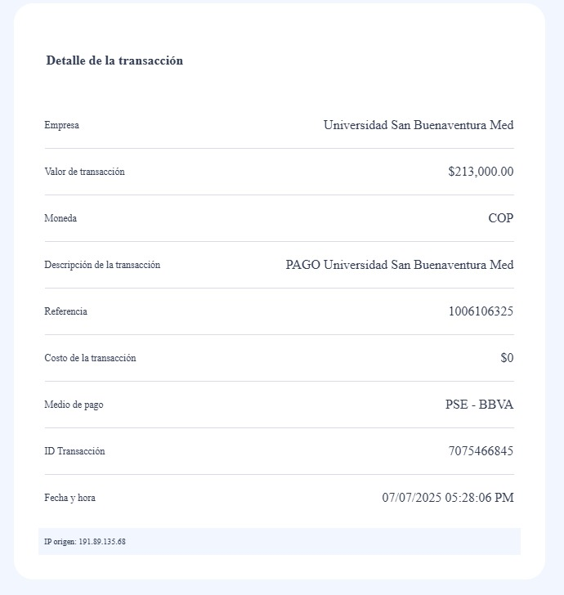
Task: Select the 'Valor de transacción' label
Action: tap(85, 172)
